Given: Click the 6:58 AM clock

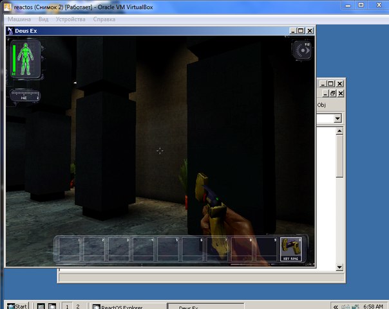Looking at the screenshot, I should tap(373, 306).
